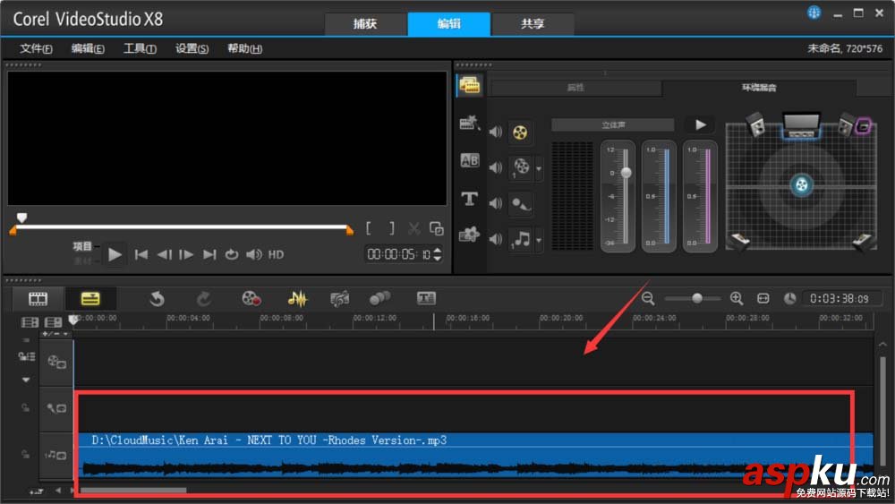Open the Transition (AB) library
The width and height of the screenshot is (895, 504).
[469, 160]
